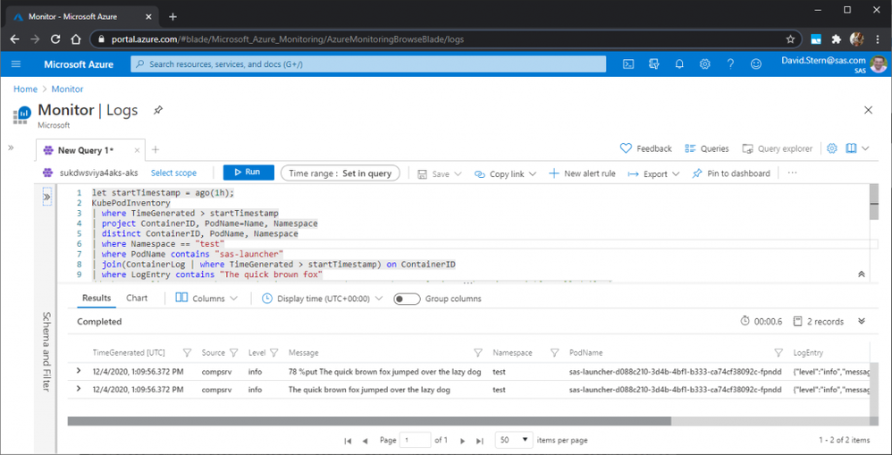Open the notifications bell
This screenshot has width=892, height=455.
point(679,64)
